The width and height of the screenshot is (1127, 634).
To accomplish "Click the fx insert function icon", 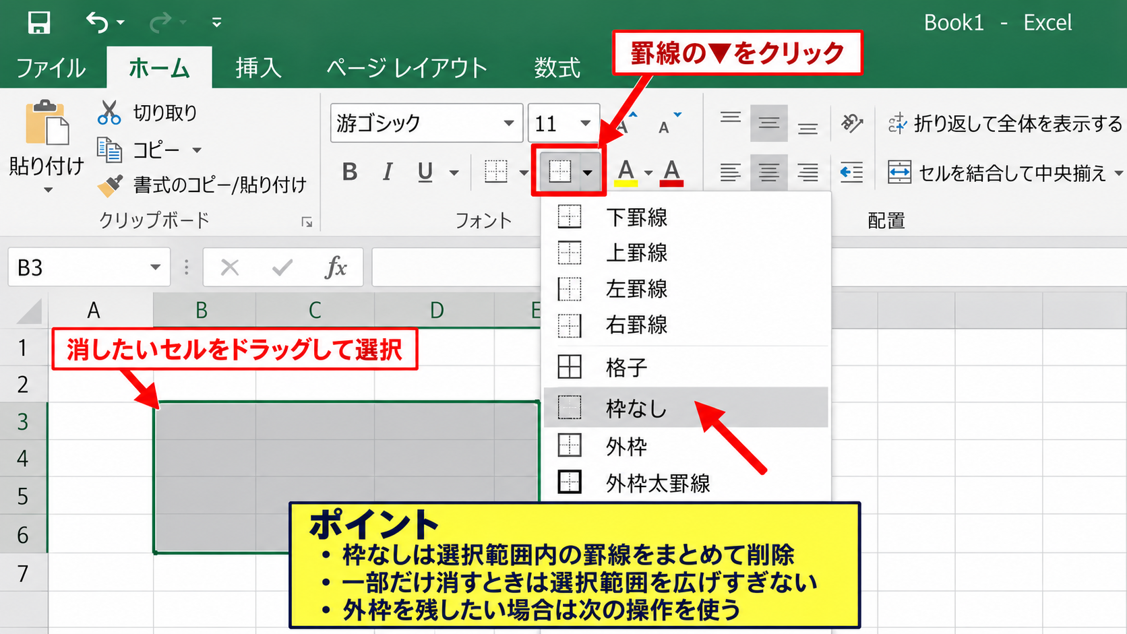I will (x=336, y=267).
